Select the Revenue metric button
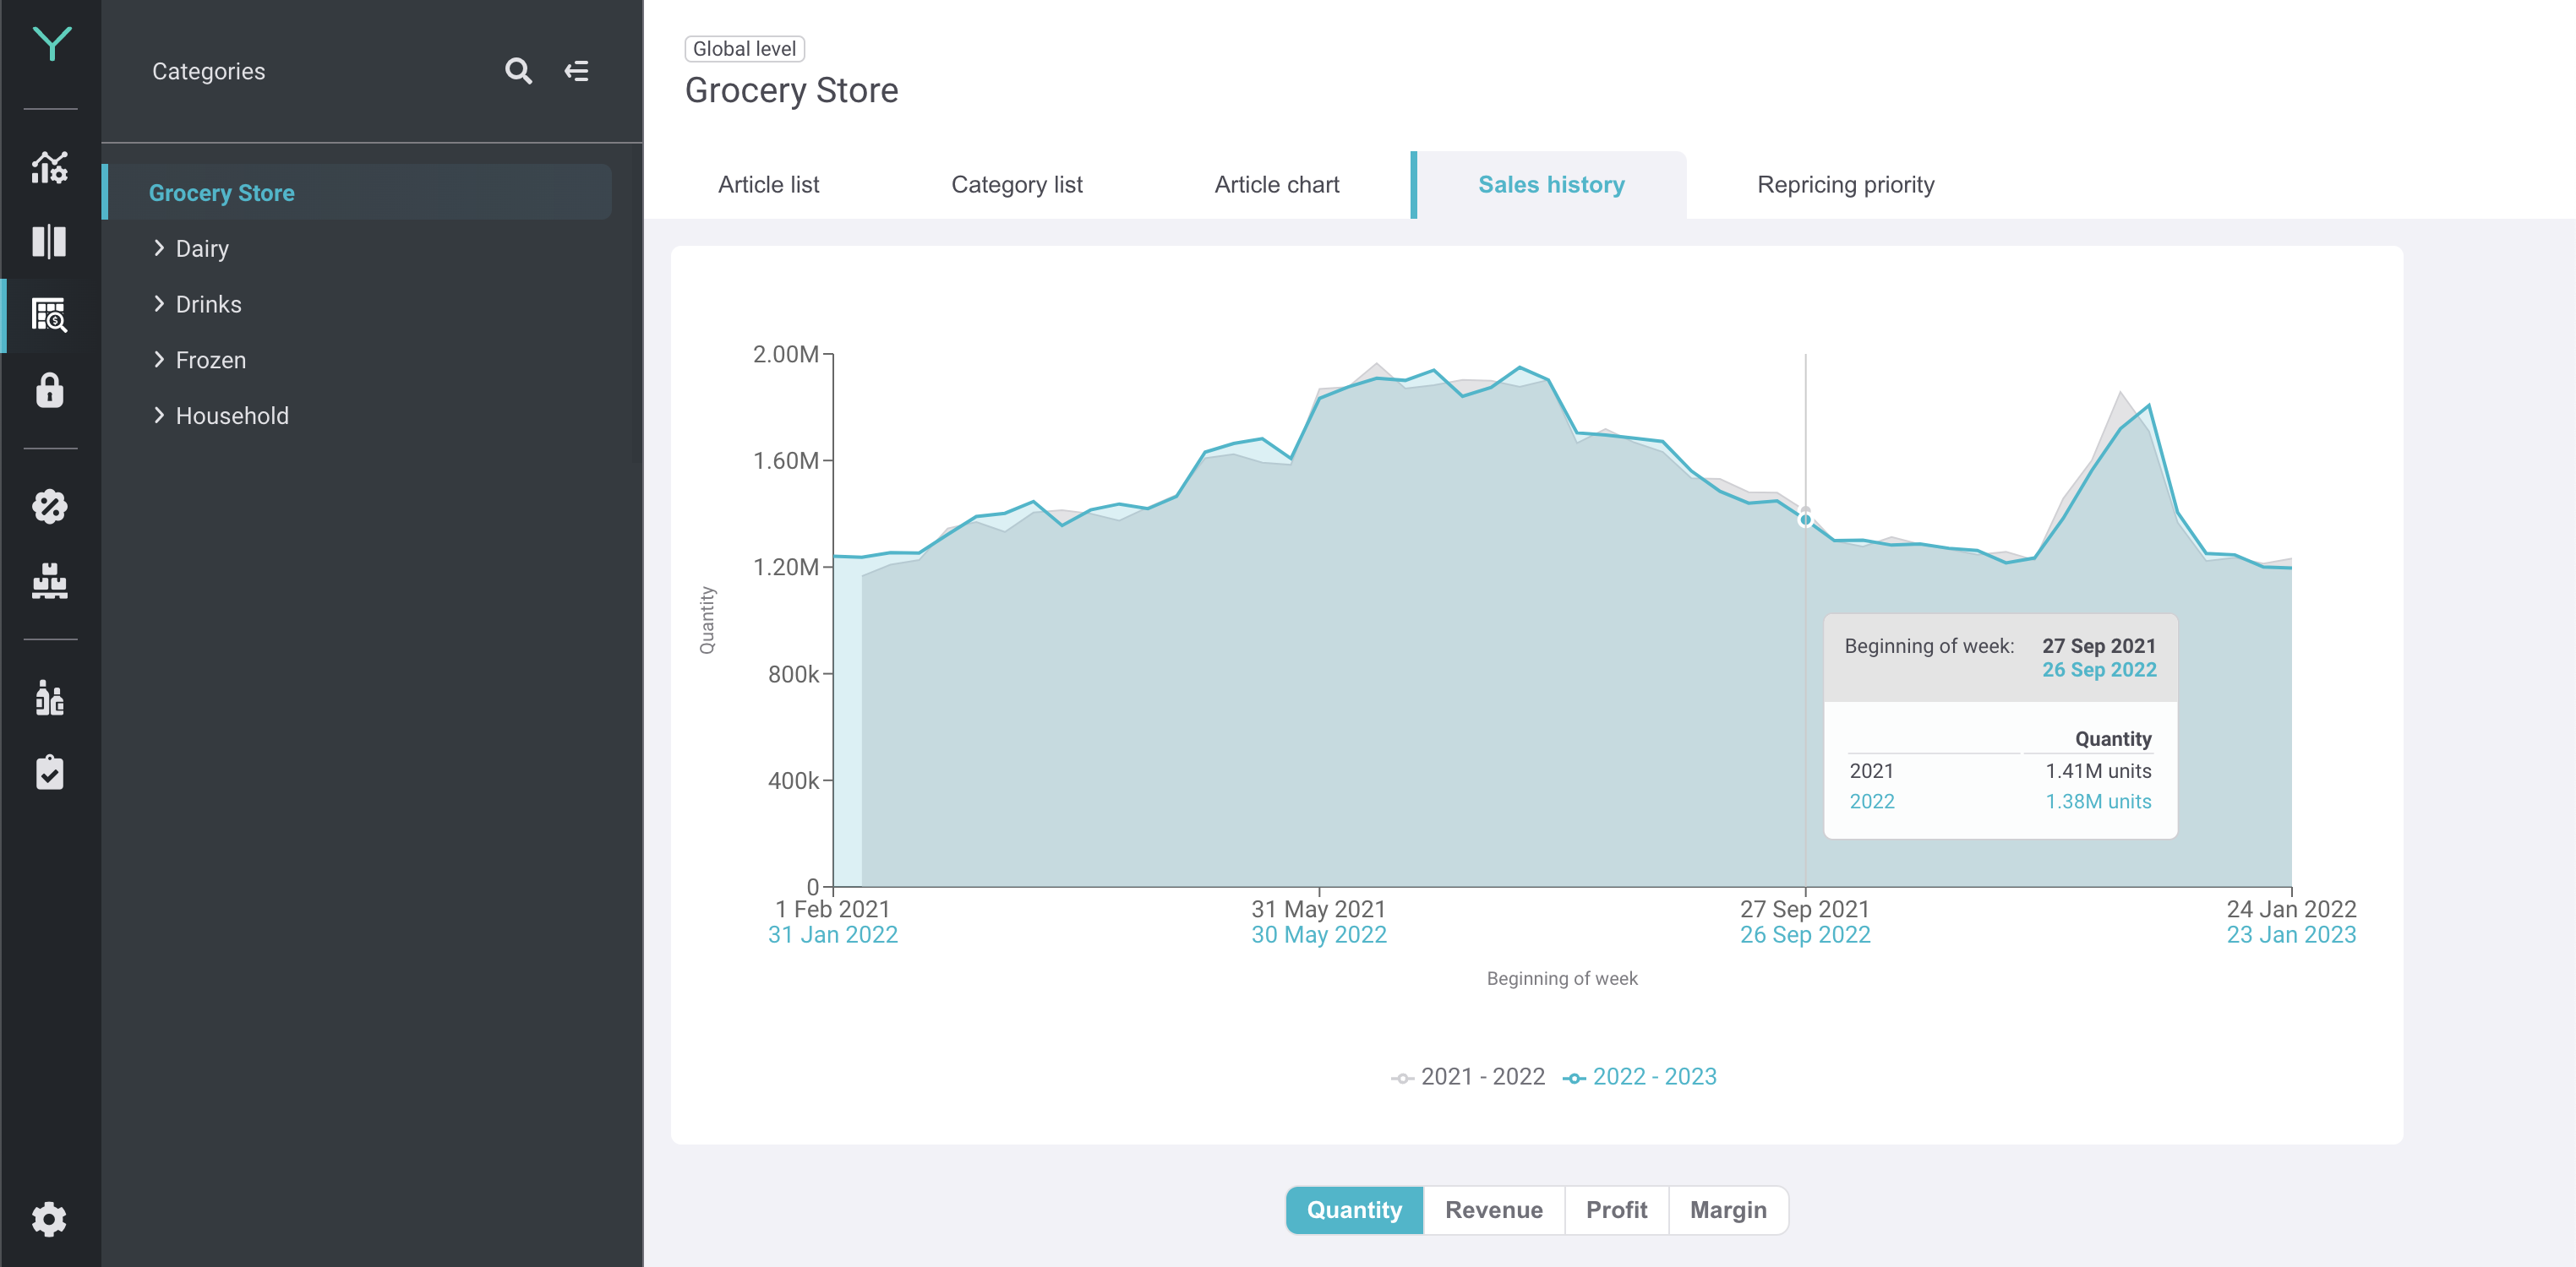2576x1267 pixels. pos(1493,1210)
